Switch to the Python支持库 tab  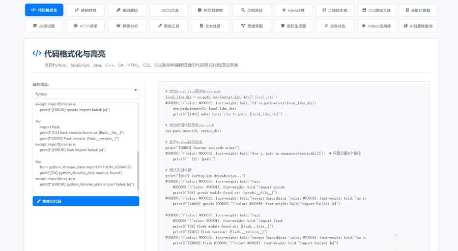(x=376, y=26)
